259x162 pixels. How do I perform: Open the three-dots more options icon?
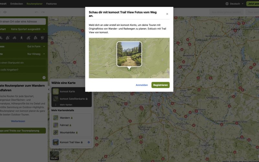click(x=44, y=77)
